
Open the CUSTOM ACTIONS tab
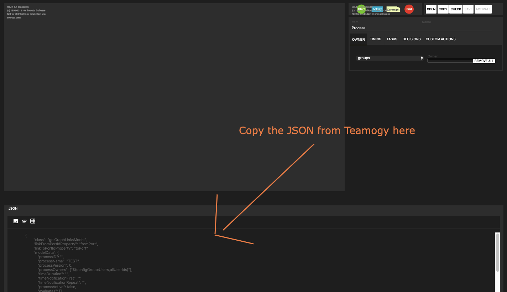tap(440, 39)
